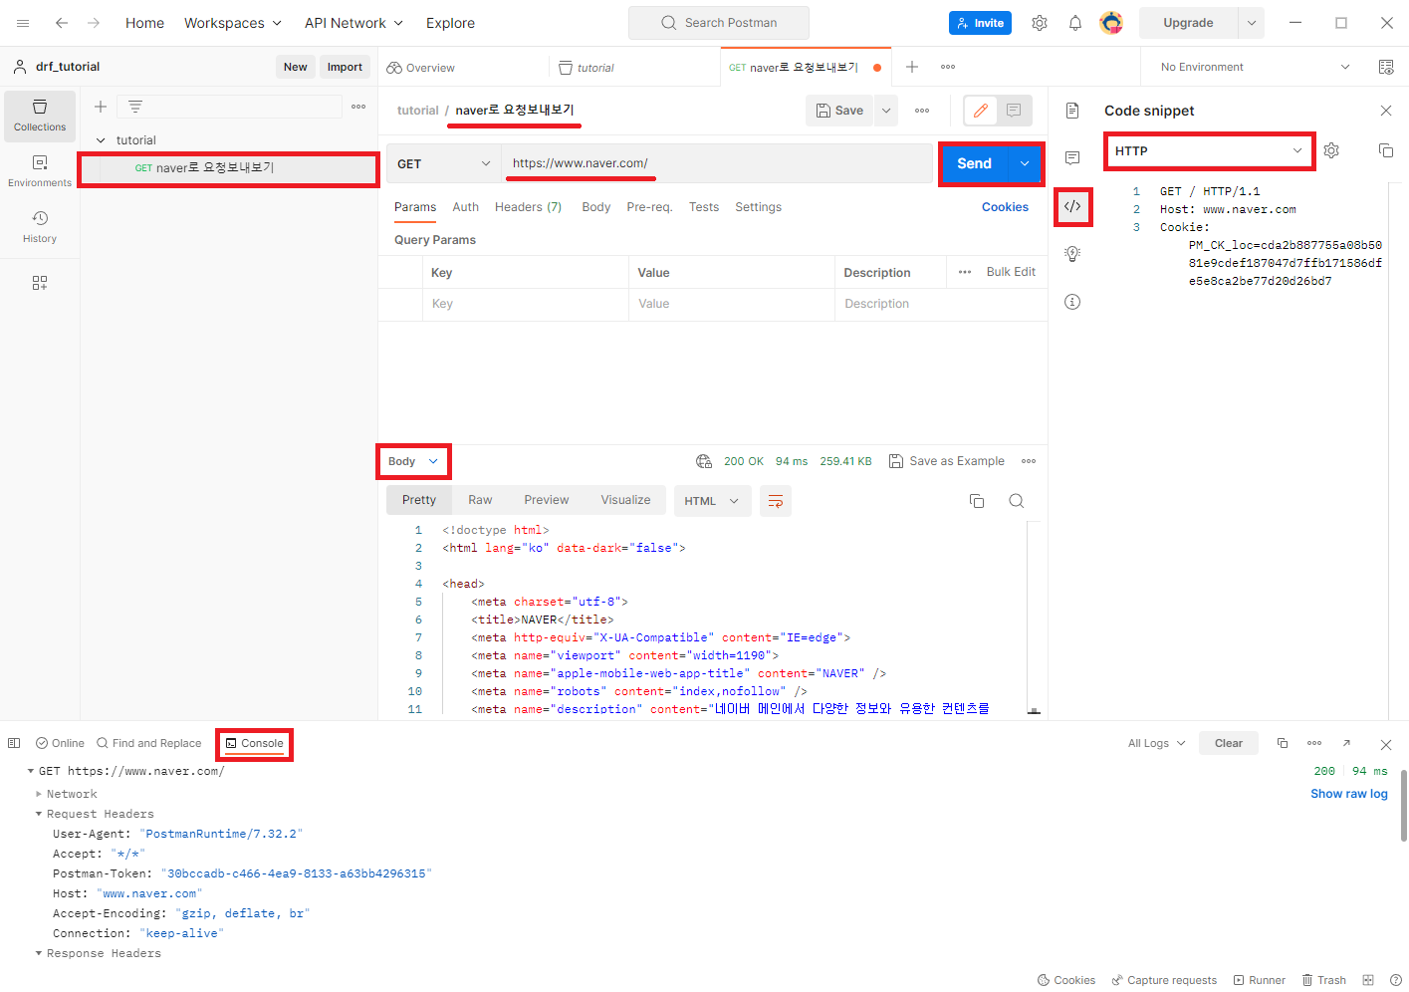
Task: Toggle line wrap in response
Action: coord(776,501)
